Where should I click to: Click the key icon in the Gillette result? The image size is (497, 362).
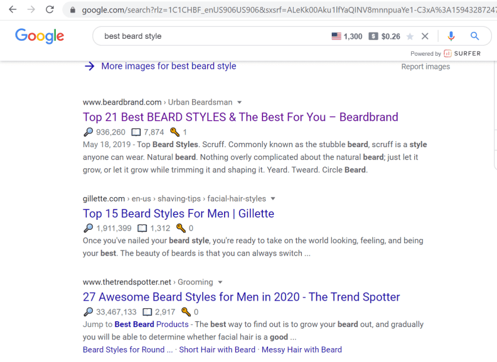[181, 228]
